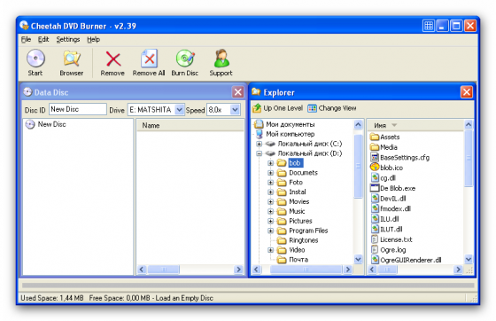Select the BaseSettings.cfg file icon
This screenshot has height=321, width=496.
click(375, 157)
